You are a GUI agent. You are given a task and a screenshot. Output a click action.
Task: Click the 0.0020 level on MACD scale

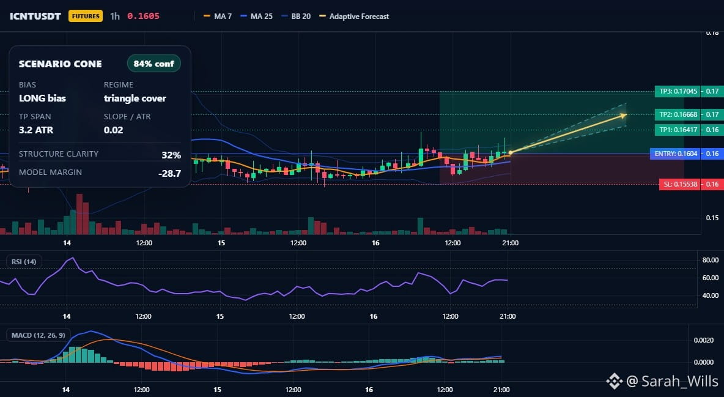click(704, 340)
